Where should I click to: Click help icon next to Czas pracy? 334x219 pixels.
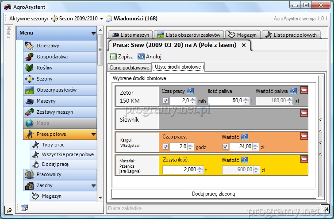click(190, 91)
